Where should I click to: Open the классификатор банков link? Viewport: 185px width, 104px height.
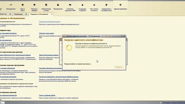click(8, 34)
